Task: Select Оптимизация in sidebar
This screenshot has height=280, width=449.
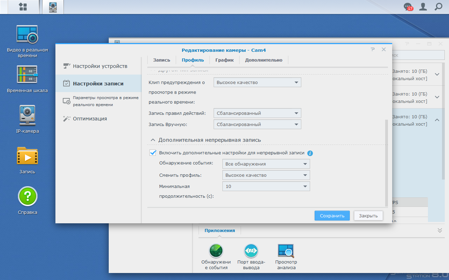Action: 98,119
